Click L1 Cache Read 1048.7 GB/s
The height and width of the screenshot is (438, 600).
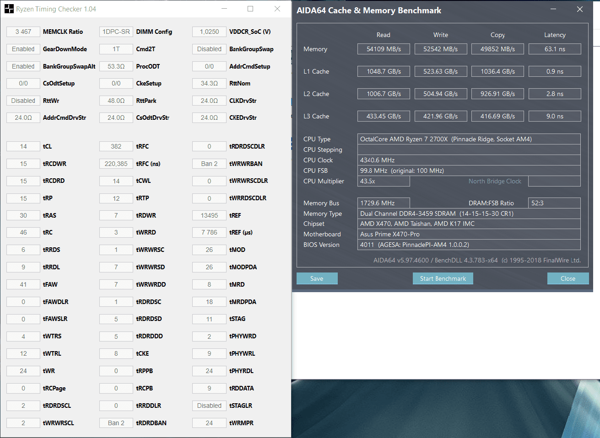coord(384,71)
